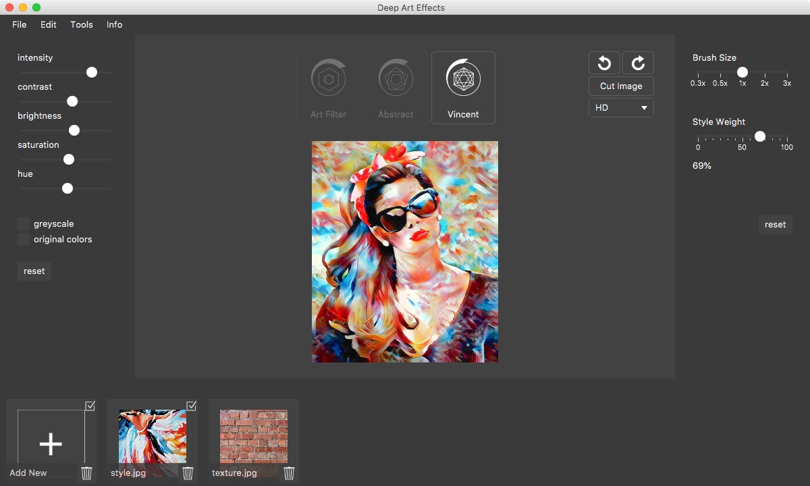Open the HD quality dropdown

[x=621, y=108]
